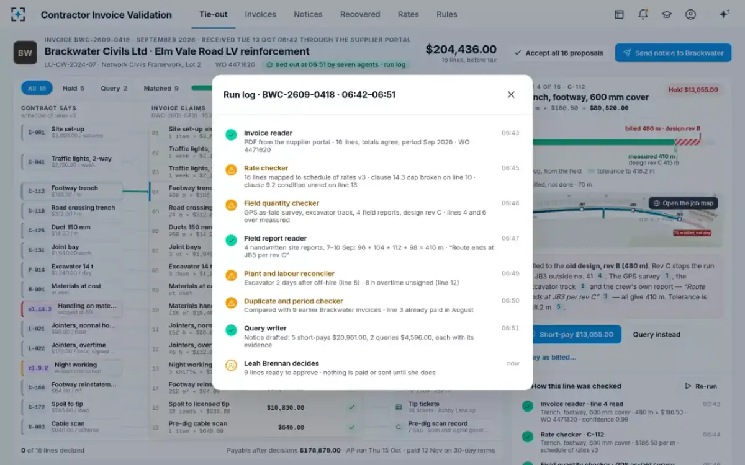Click Accept all 16 proposals

[559, 53]
